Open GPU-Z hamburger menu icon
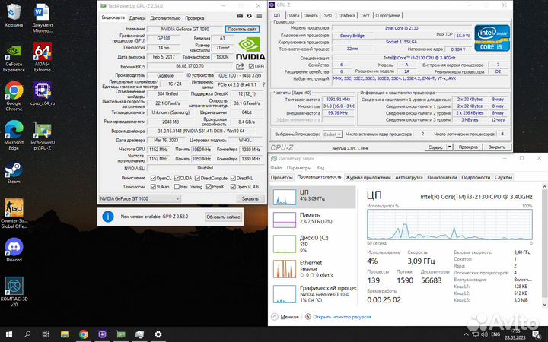Image resolution: width=548 pixels, height=342 pixels. click(x=260, y=16)
